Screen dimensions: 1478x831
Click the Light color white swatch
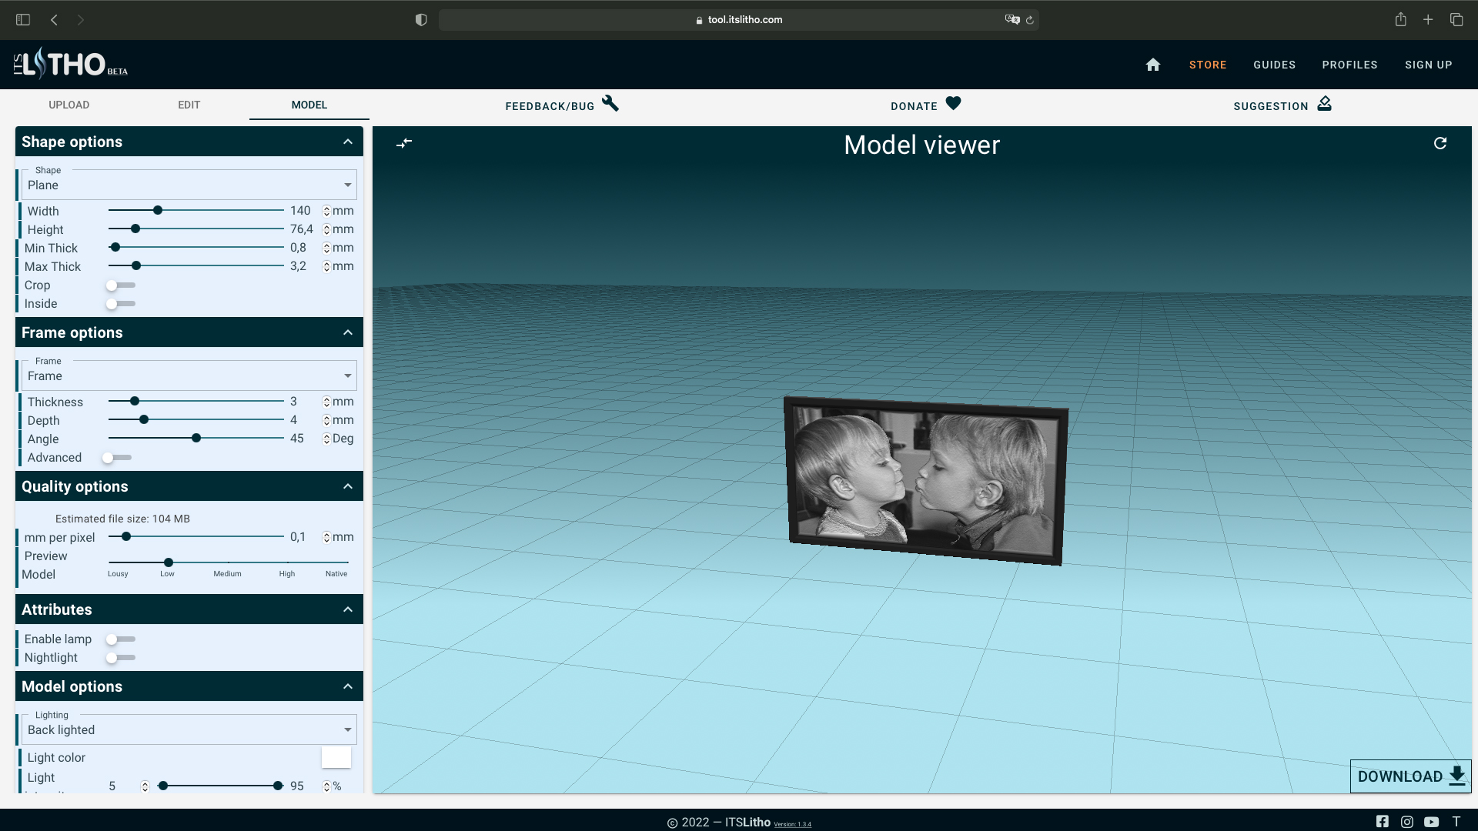(336, 757)
